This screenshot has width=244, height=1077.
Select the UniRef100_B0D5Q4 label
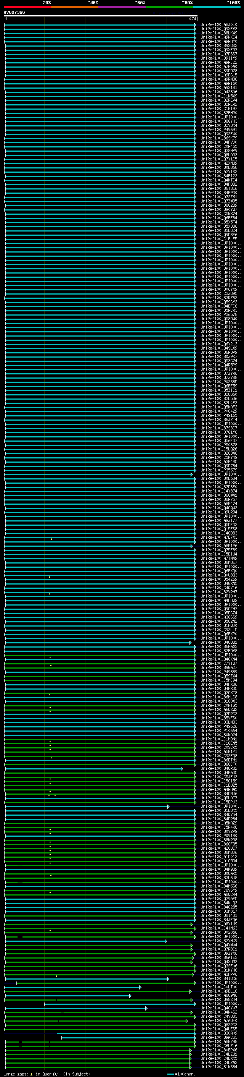coord(219,478)
